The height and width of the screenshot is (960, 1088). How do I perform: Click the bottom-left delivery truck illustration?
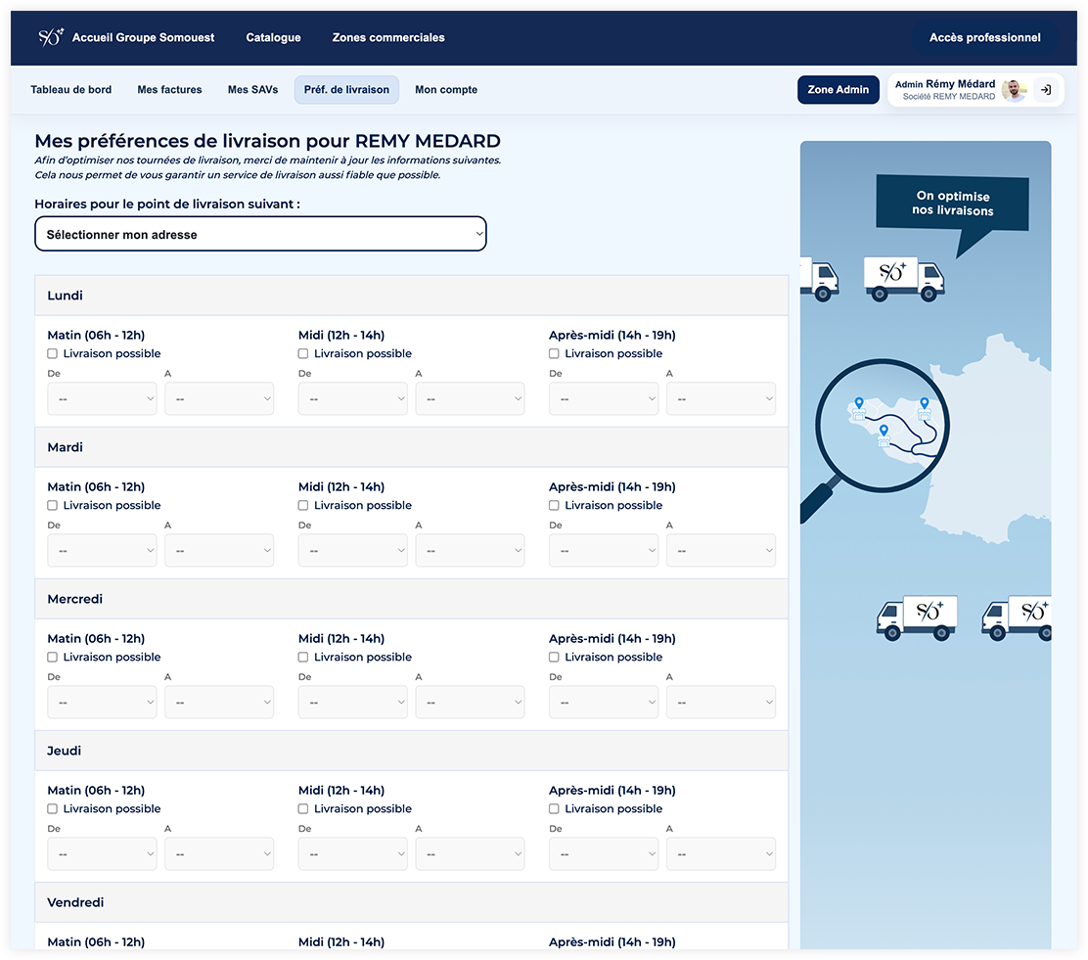click(x=916, y=617)
